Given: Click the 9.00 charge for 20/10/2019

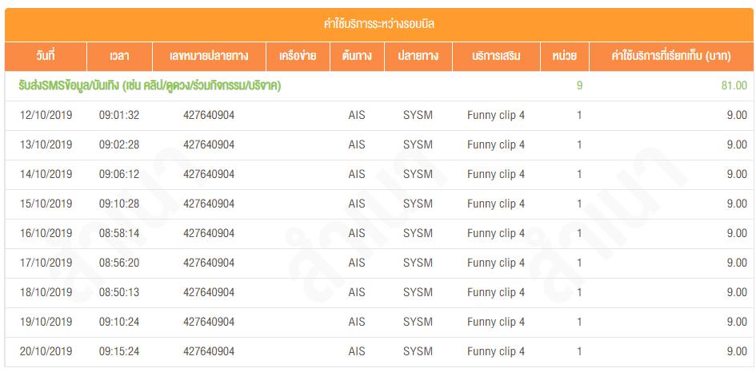Looking at the screenshot, I should (x=737, y=352).
